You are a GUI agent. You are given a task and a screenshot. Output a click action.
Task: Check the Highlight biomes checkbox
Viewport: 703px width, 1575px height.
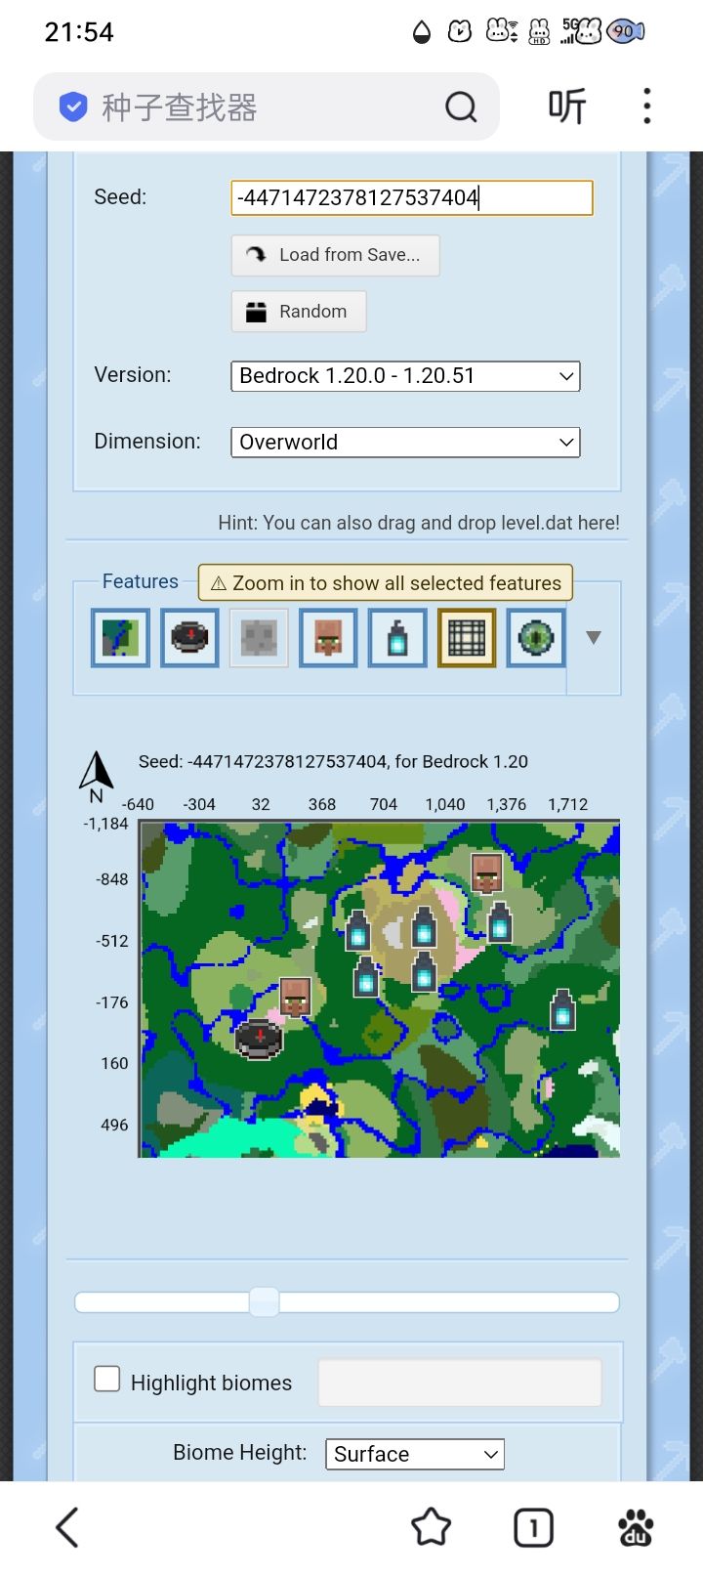pos(107,1379)
